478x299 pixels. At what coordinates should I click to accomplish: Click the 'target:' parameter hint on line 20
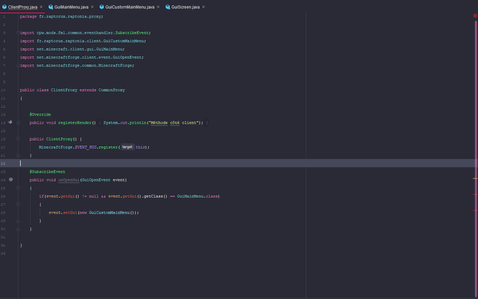pyautogui.click(x=128, y=147)
